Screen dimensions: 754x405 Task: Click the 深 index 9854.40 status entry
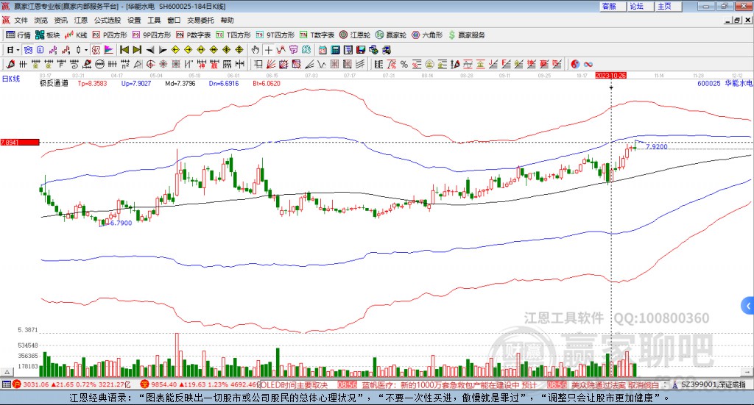point(200,384)
